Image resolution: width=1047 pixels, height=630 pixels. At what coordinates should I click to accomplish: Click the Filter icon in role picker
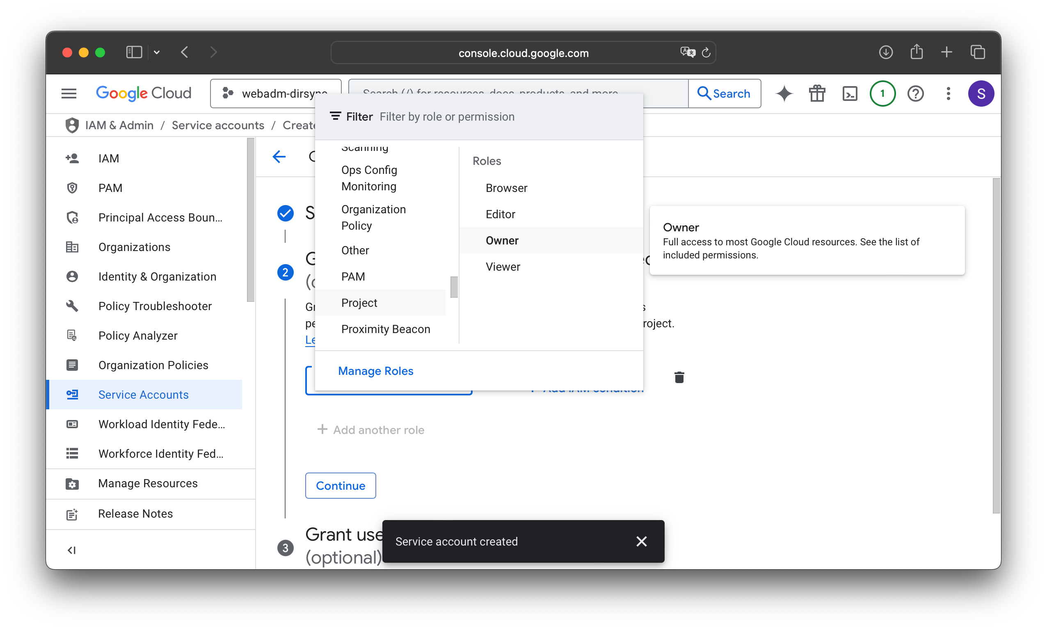pyautogui.click(x=335, y=116)
